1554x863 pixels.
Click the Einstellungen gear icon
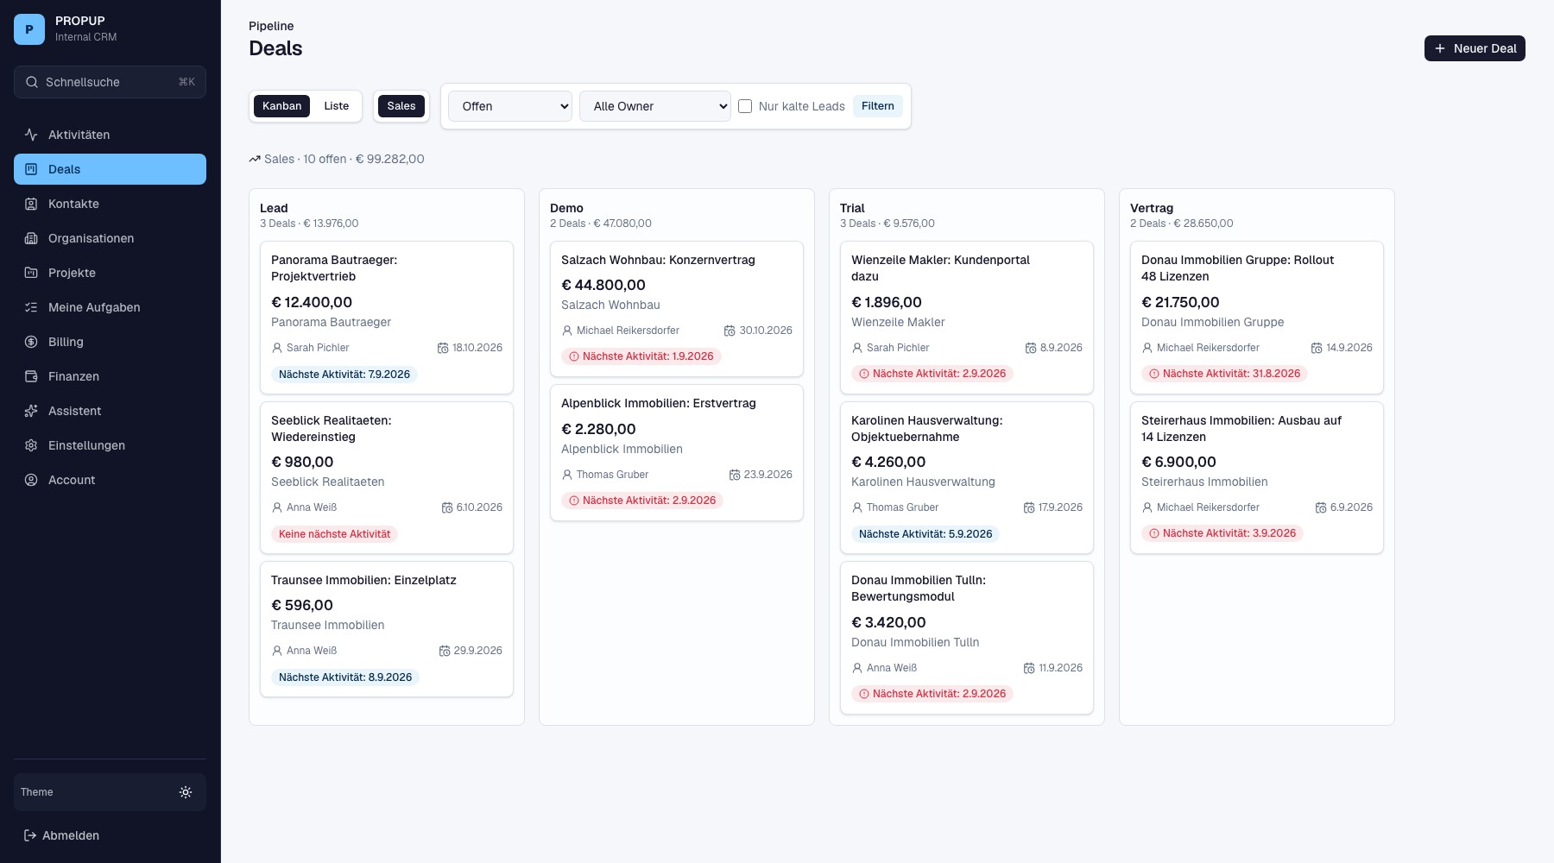pos(31,445)
